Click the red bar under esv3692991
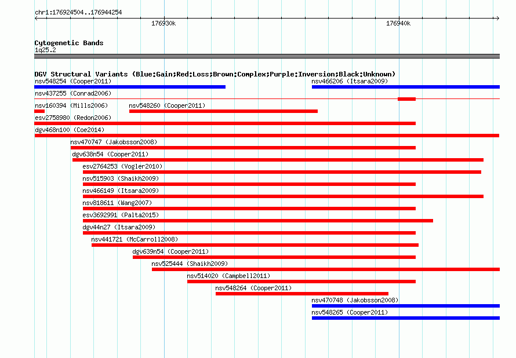This screenshot has width=516, height=358. (258, 221)
